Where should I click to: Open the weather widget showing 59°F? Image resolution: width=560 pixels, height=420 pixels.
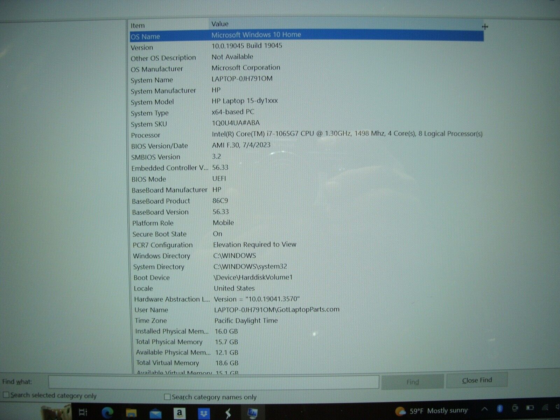[x=431, y=411]
